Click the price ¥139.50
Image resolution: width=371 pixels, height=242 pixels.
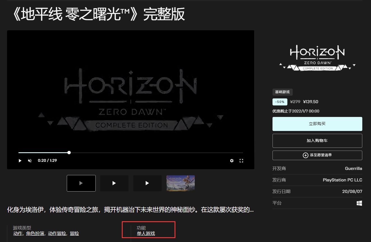[x=311, y=102]
